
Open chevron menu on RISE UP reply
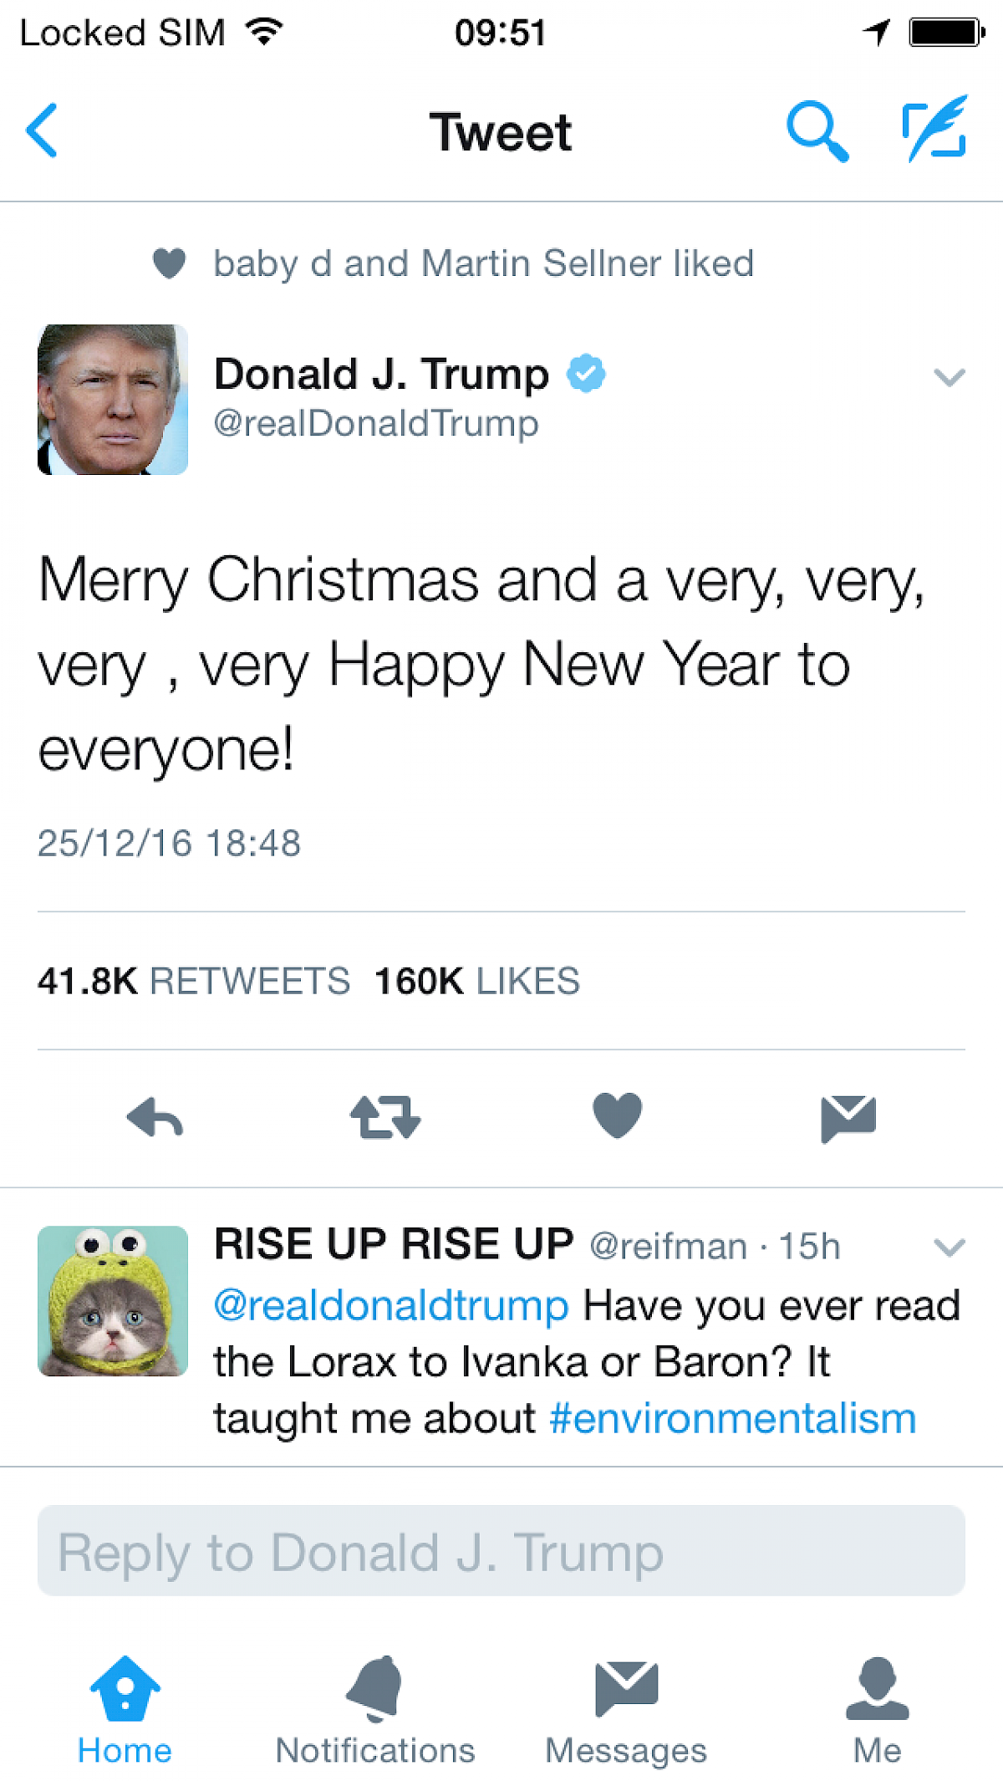click(949, 1248)
